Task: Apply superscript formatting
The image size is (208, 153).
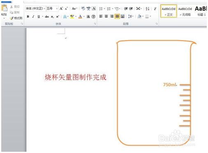Action: (58, 17)
